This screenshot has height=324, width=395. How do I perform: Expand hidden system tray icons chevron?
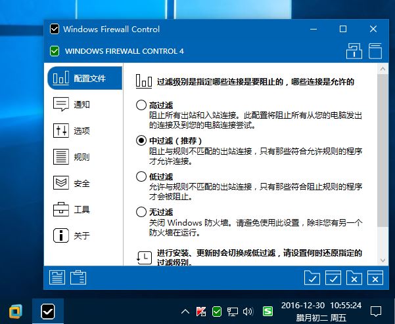[x=185, y=311]
